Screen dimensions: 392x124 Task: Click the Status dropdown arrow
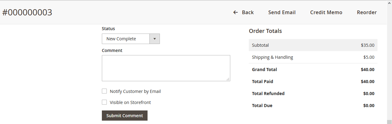coord(154,39)
